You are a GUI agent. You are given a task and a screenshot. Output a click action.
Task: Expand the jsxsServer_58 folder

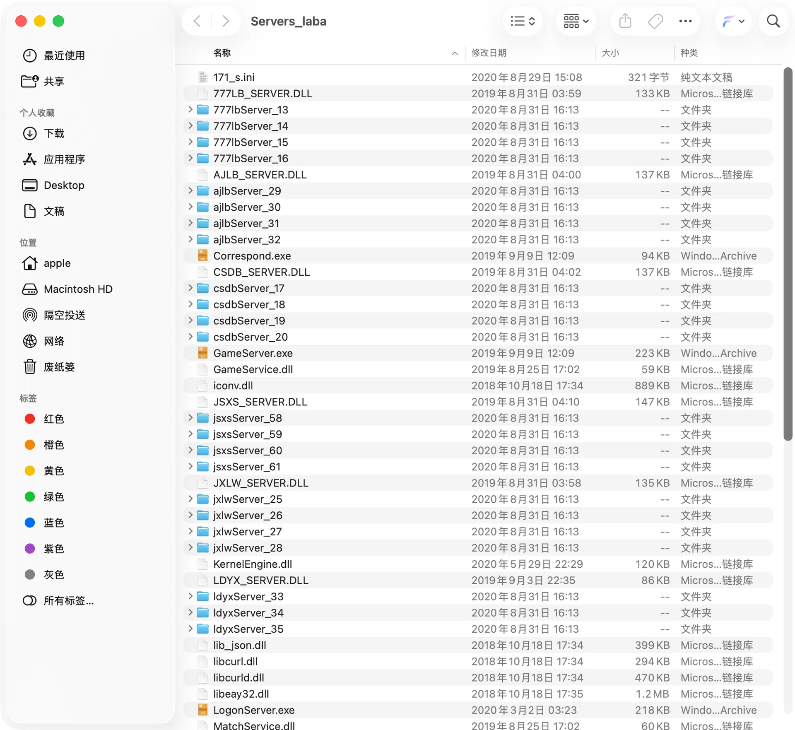click(190, 418)
